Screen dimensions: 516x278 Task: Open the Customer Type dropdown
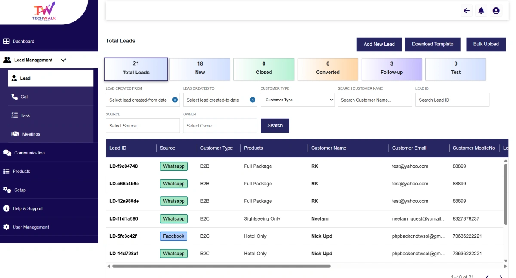(297, 100)
